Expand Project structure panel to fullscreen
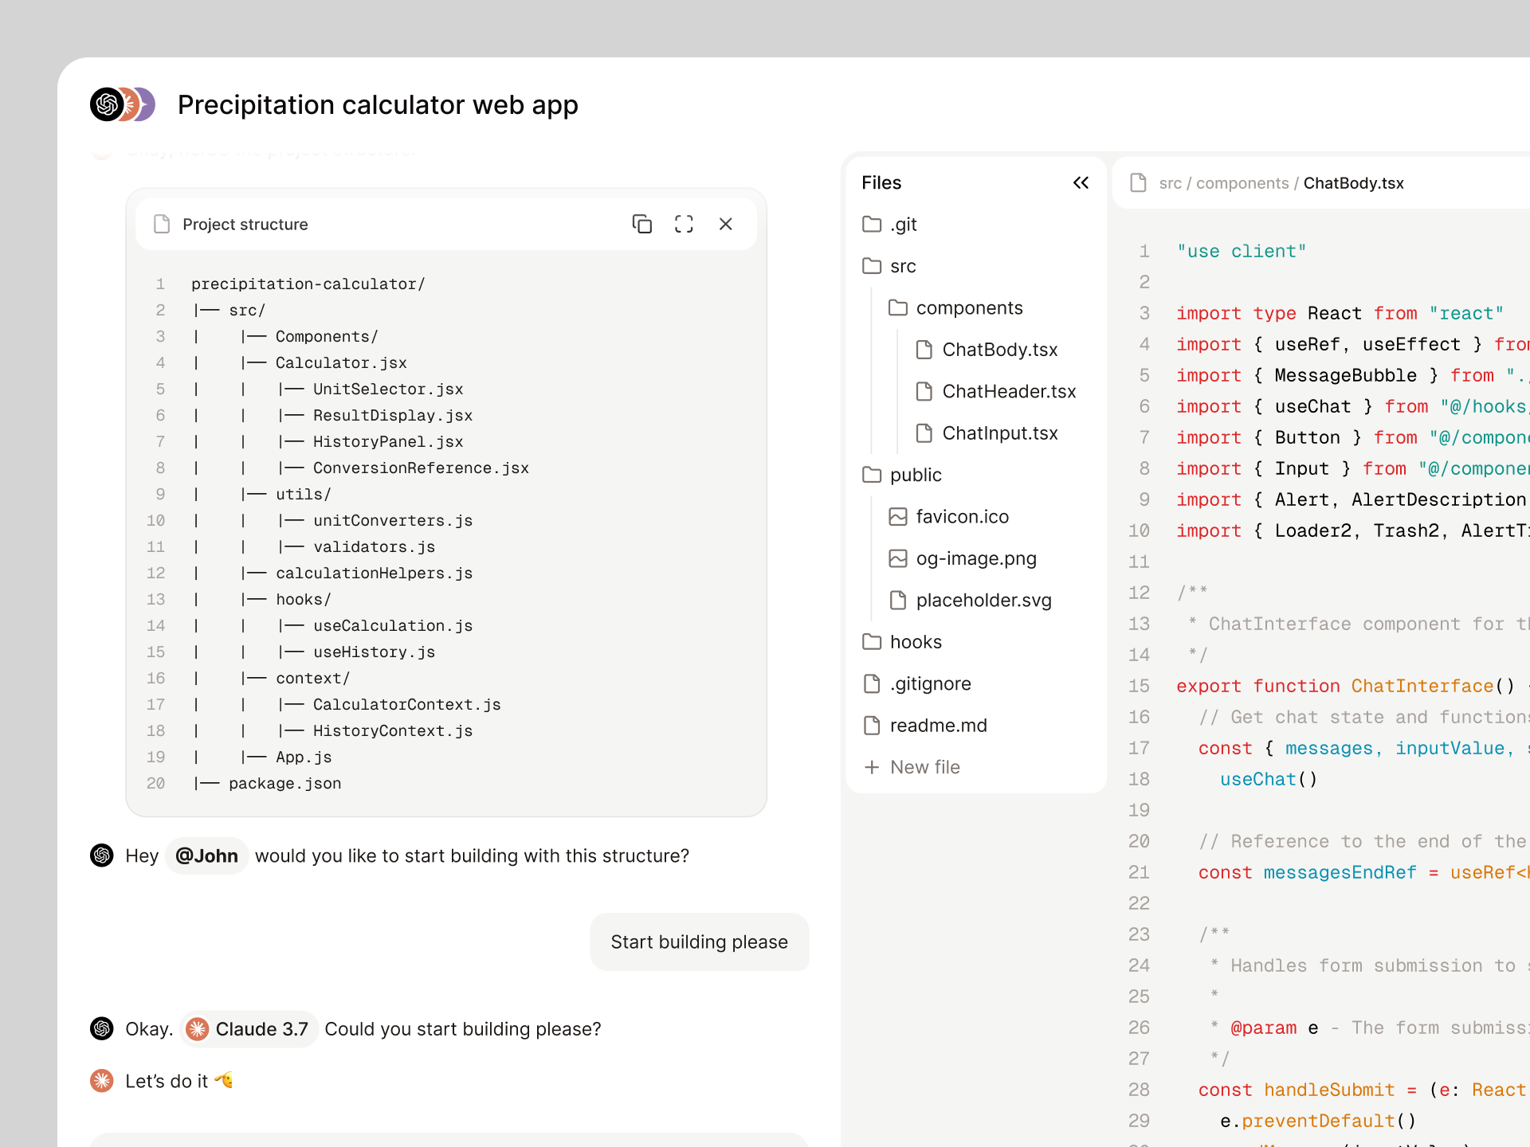The height and width of the screenshot is (1147, 1530). click(x=684, y=224)
